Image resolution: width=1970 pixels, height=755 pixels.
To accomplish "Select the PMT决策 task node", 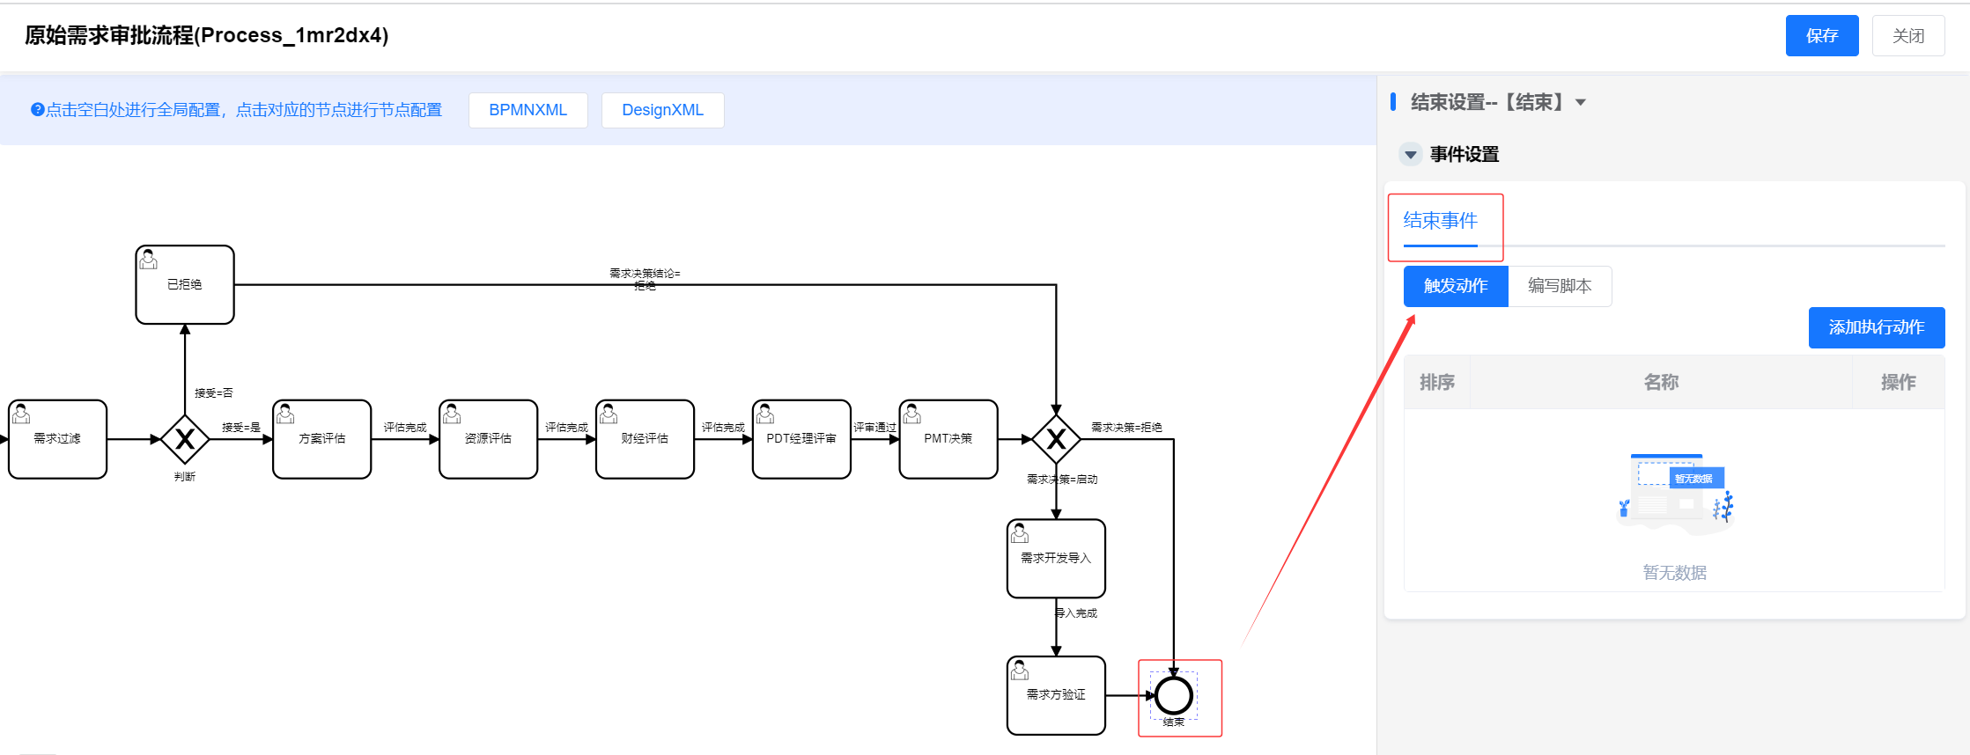I will 948,439.
